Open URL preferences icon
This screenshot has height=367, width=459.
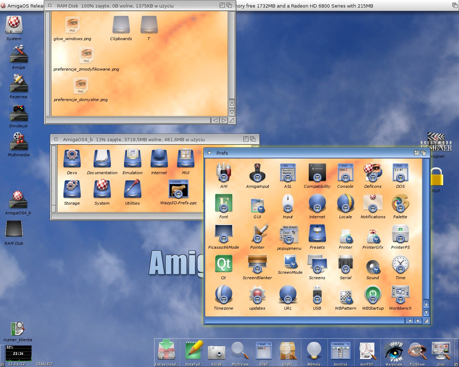click(288, 295)
